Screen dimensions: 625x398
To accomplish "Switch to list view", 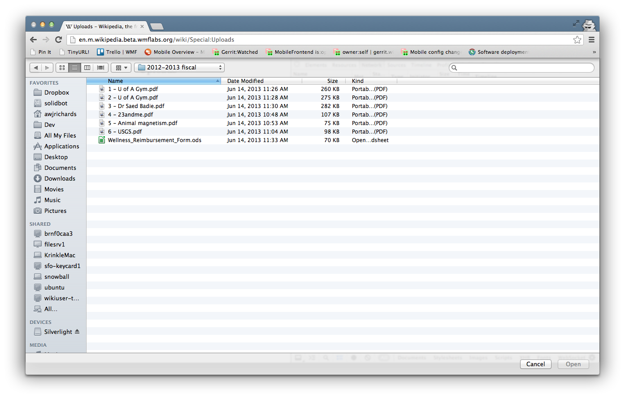I will 75,68.
